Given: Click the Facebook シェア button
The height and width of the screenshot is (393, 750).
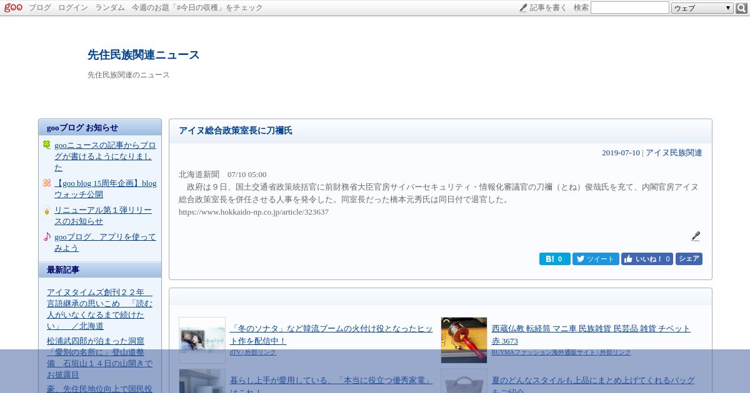Looking at the screenshot, I should [689, 259].
